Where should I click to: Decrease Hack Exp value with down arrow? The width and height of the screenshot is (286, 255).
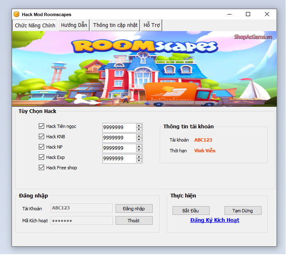139,161
